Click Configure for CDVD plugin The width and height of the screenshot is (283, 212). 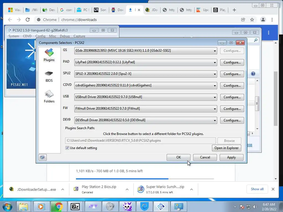click(232, 86)
